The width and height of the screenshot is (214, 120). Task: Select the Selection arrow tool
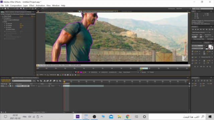[2, 9]
